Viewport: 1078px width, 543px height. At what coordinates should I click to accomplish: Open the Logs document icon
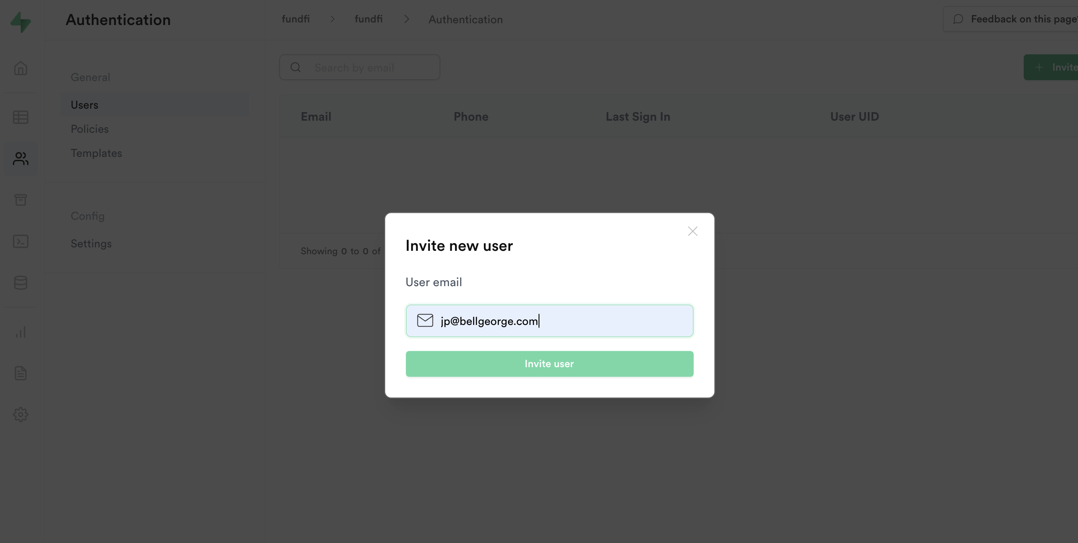20,373
